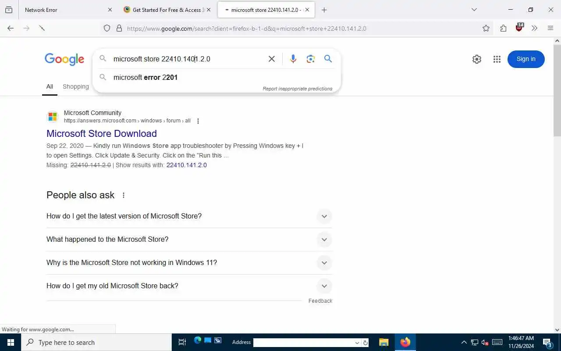Open a new tab with plus
The image size is (561, 351).
324,10
